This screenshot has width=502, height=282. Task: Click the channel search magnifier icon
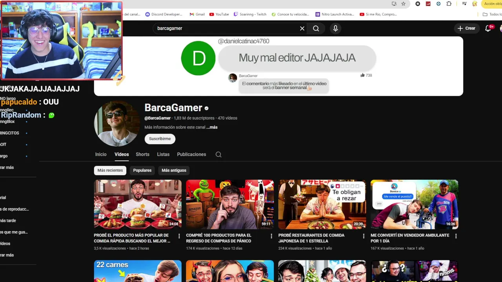[x=218, y=154]
